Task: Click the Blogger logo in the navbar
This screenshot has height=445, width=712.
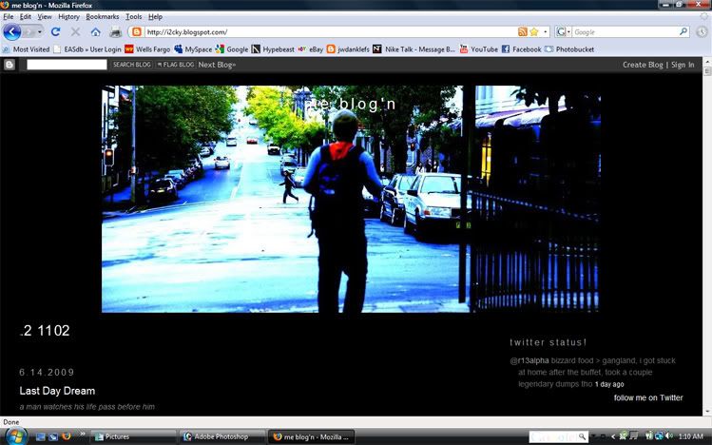Action: (10, 65)
